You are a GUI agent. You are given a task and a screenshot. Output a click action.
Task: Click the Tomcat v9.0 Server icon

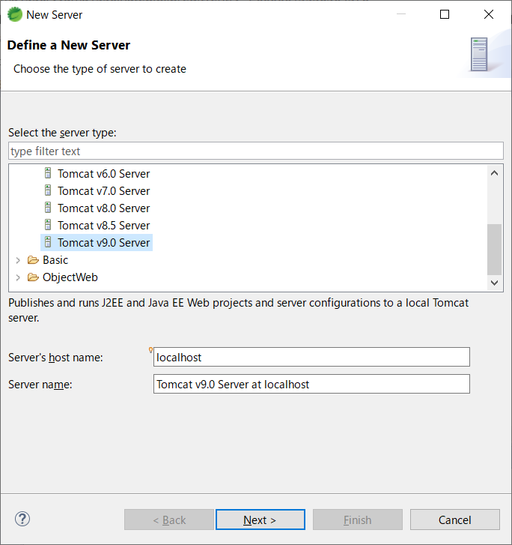coord(48,242)
